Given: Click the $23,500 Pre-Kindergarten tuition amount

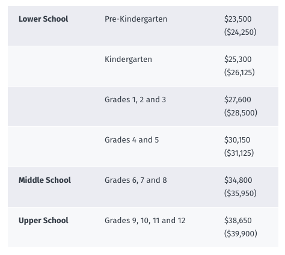Looking at the screenshot, I should pos(238,19).
